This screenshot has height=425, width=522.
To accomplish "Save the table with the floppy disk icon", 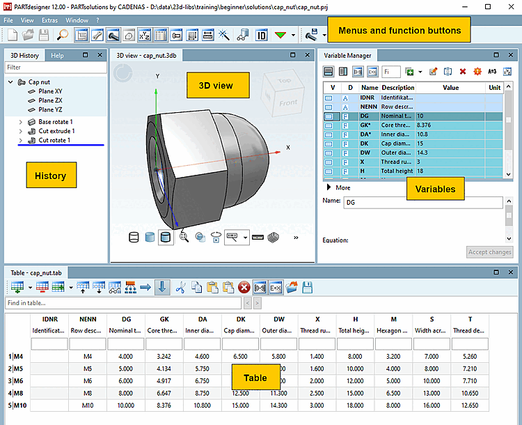I will [307, 286].
